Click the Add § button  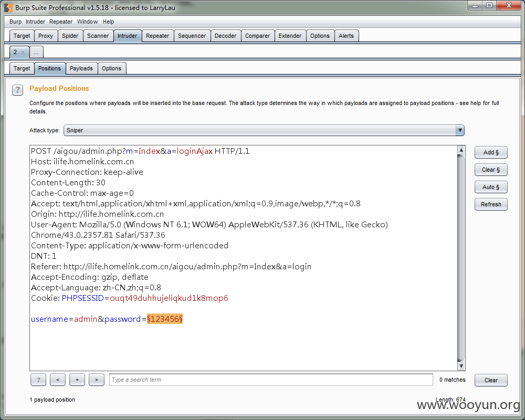point(491,152)
